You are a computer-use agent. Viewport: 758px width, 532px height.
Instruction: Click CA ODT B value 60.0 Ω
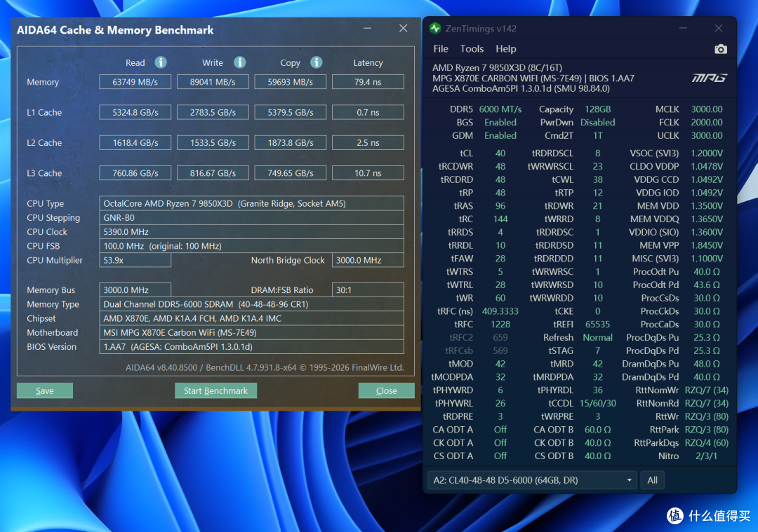597,430
